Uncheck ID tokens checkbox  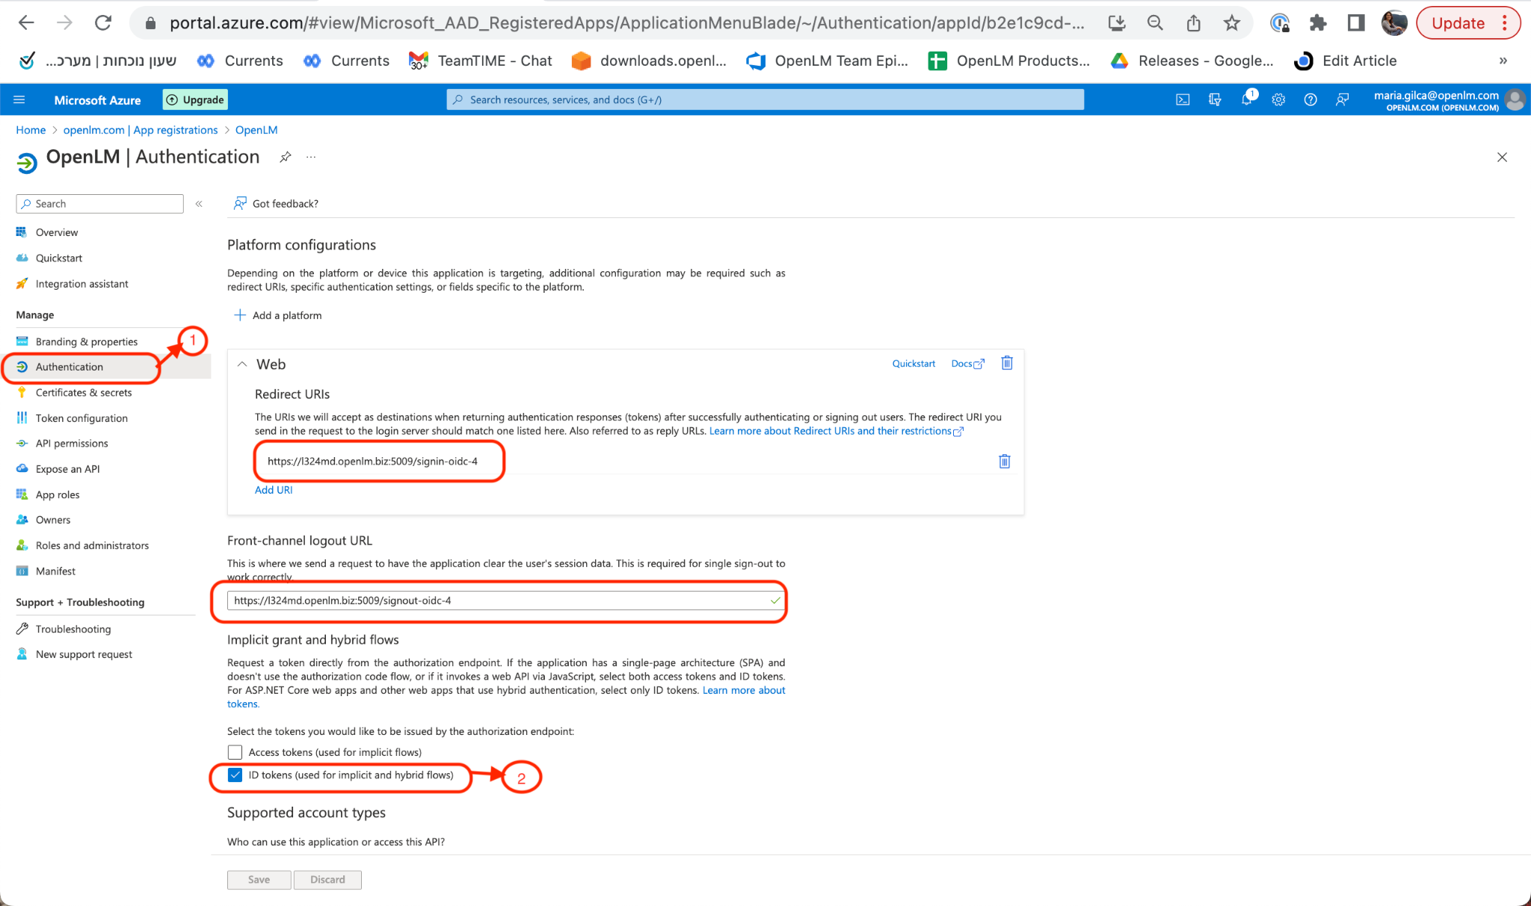[235, 775]
